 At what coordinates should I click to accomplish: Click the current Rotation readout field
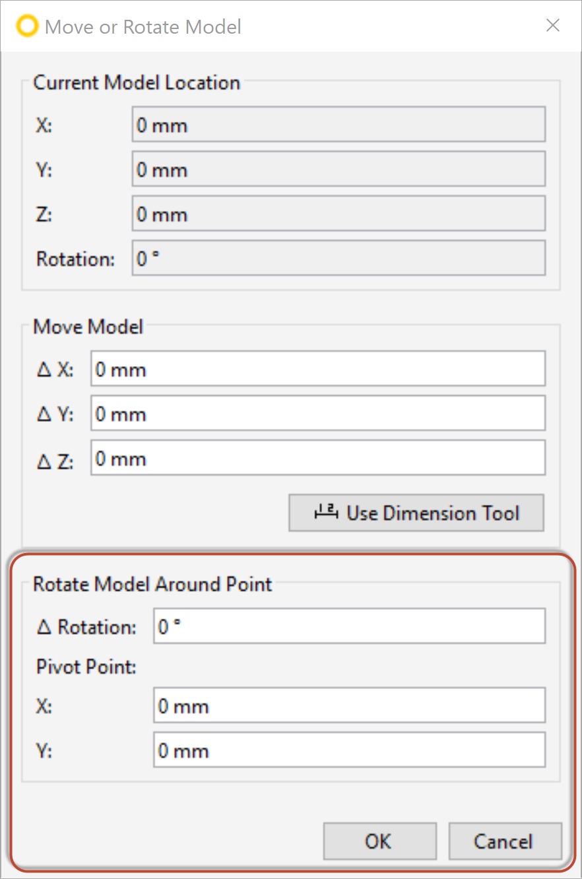click(339, 258)
